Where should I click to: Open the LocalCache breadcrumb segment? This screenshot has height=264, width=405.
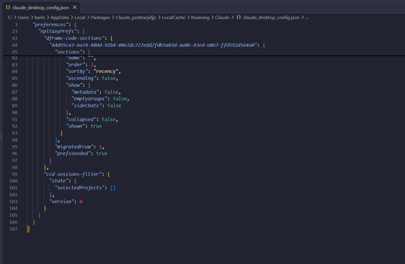point(174,17)
